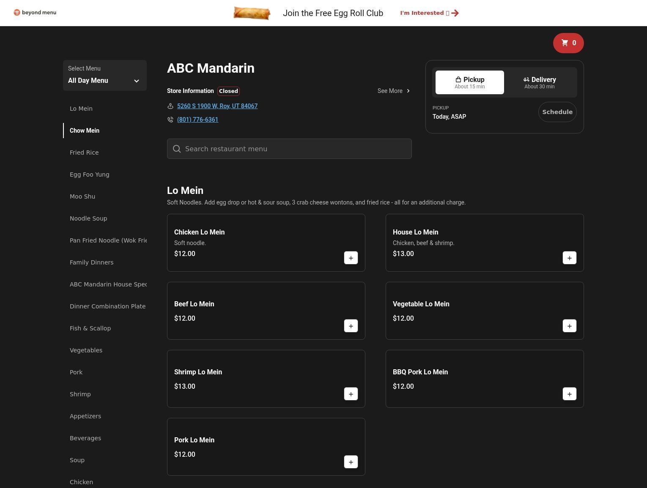Add Vegetable Lo Mein with plus icon
647x488 pixels.
[x=569, y=326]
